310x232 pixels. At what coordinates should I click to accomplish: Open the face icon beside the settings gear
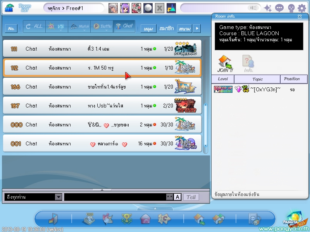click(x=291, y=8)
